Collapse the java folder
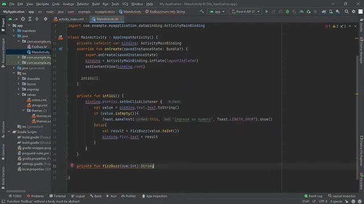The height and width of the screenshot is (204, 364). [x=14, y=36]
